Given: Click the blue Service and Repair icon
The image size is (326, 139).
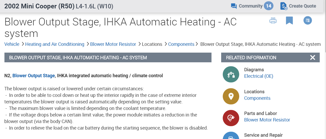Looking at the screenshot, I should [231, 136].
